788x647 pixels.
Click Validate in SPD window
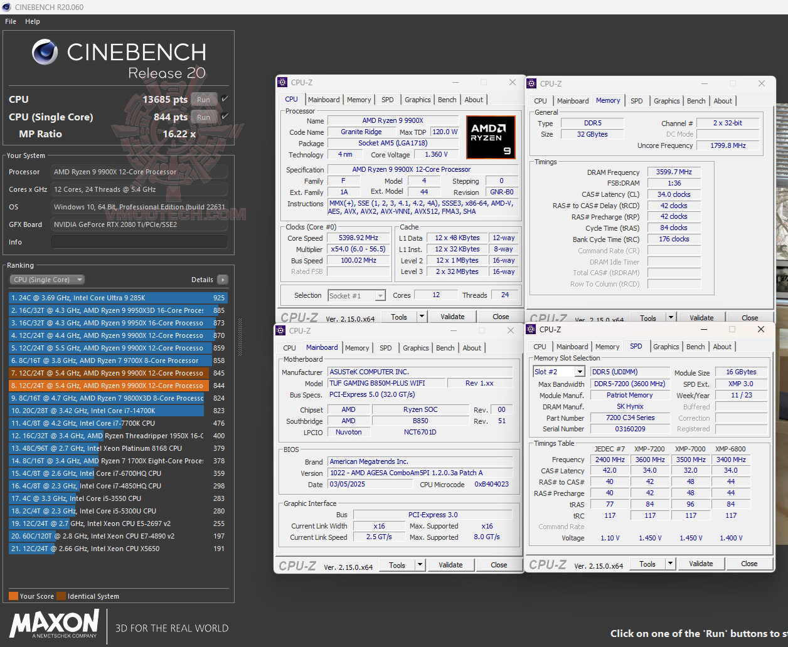(701, 564)
